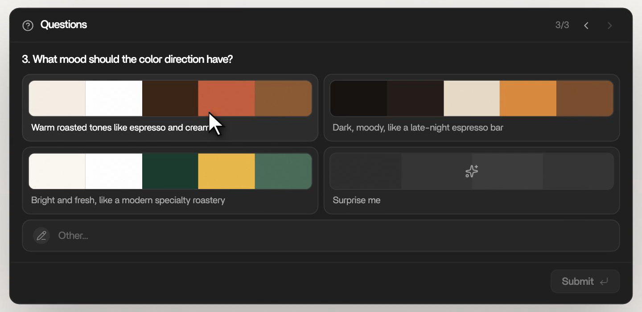Click the Submit button
Viewport: 642px width, 312px height.
(x=585, y=281)
